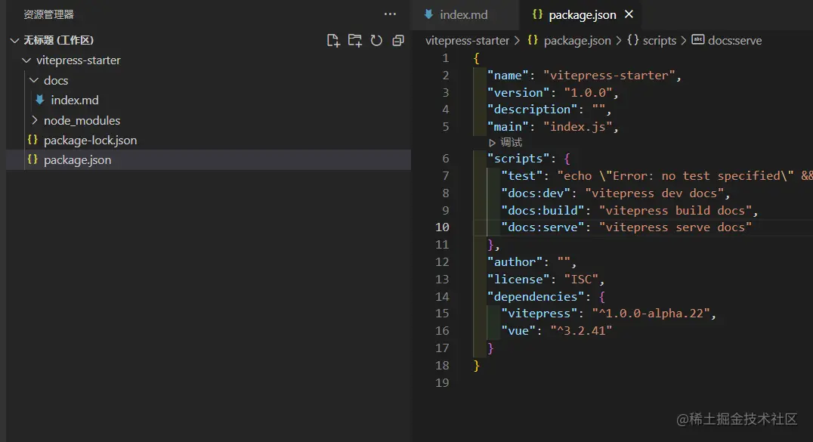
Task: Click the string symbol icon in breadcrumb
Action: [x=698, y=39]
